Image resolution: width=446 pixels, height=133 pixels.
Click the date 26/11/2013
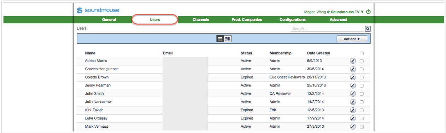tap(316, 77)
